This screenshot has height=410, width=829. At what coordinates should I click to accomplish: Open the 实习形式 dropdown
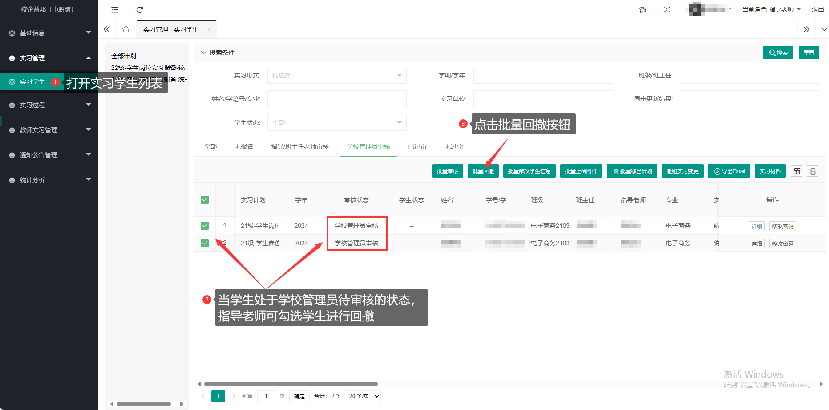coord(336,75)
